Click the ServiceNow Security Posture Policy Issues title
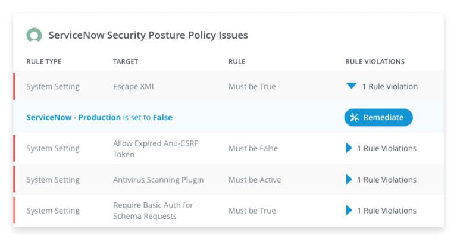457x241 pixels. tap(148, 35)
